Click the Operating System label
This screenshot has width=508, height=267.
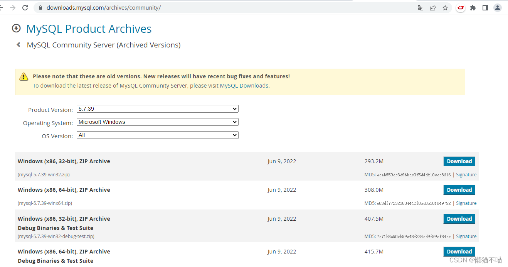coord(48,123)
